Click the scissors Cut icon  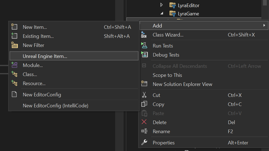pos(144,95)
